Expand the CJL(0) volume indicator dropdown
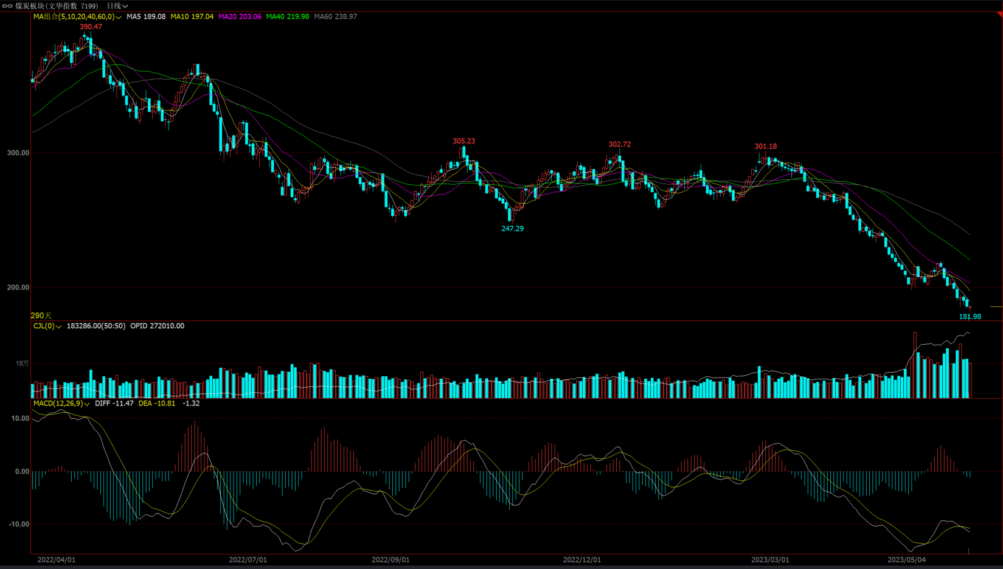Screen dimensions: 1003x569 [47, 326]
